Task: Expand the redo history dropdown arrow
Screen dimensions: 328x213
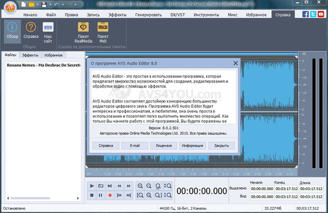Action: (75, 4)
